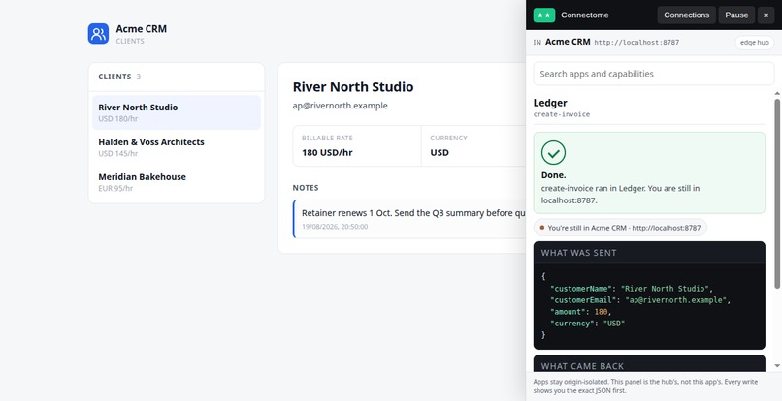Click the scroll down arrow in Connectome panel
Screen dimensions: 782x401
[777, 366]
